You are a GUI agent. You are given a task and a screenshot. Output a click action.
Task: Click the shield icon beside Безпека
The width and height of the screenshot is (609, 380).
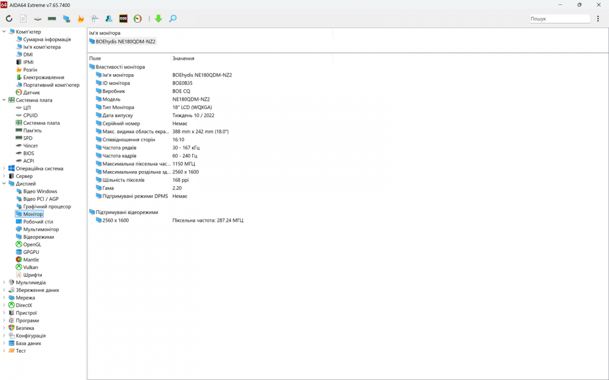(x=11, y=328)
